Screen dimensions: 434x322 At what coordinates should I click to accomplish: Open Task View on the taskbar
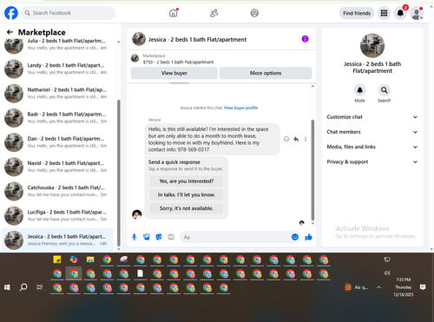click(x=40, y=287)
